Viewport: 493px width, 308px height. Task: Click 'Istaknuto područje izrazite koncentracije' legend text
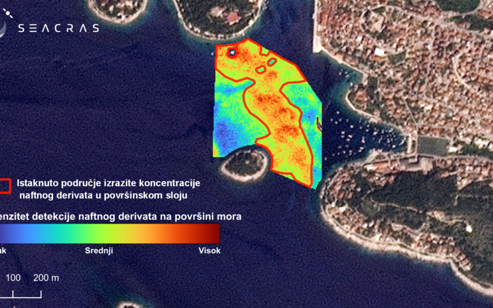click(109, 183)
